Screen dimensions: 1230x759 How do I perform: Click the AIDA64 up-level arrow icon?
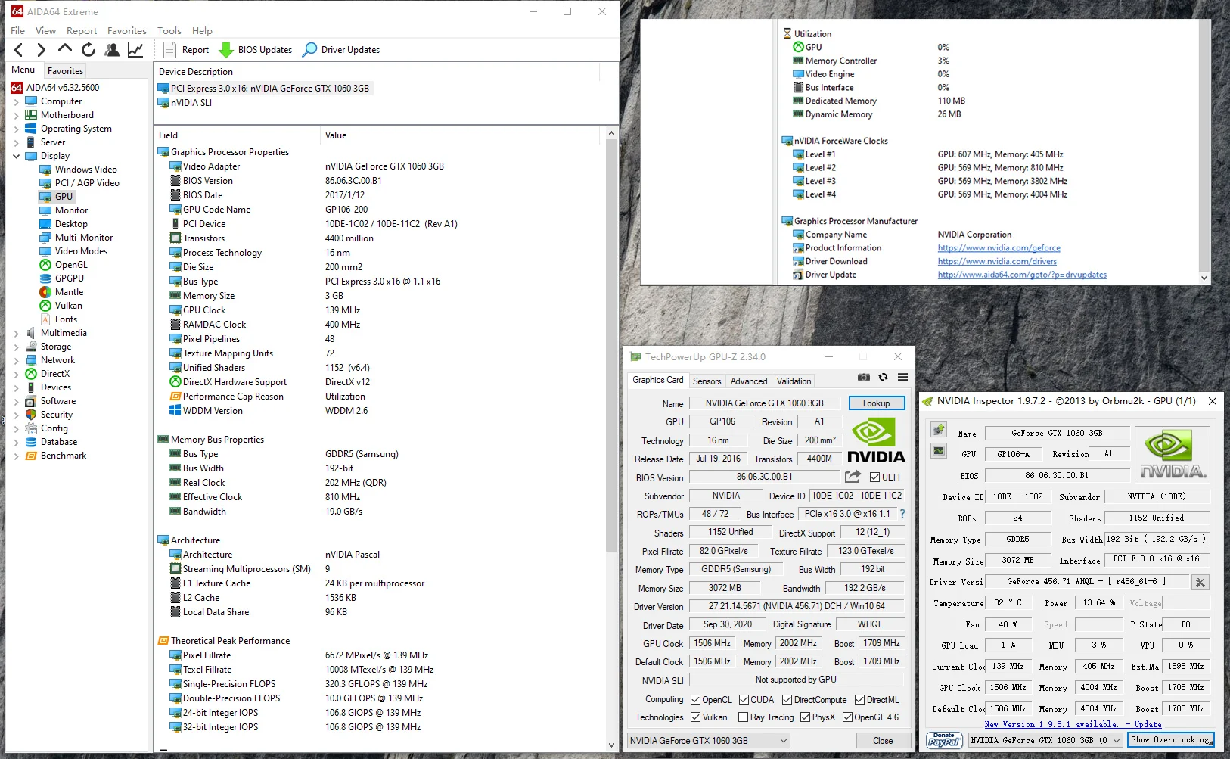(x=65, y=49)
